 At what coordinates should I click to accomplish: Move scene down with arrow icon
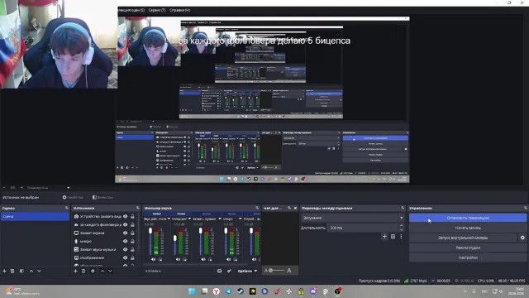tap(39, 271)
